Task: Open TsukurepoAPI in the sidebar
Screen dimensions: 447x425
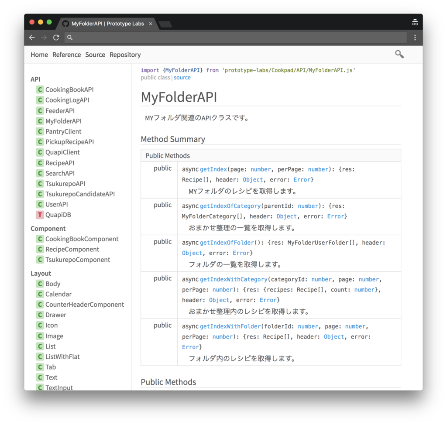Action: coord(65,184)
